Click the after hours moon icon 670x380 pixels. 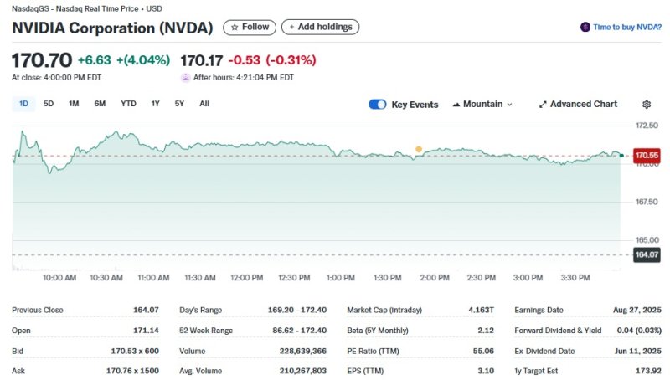point(186,77)
